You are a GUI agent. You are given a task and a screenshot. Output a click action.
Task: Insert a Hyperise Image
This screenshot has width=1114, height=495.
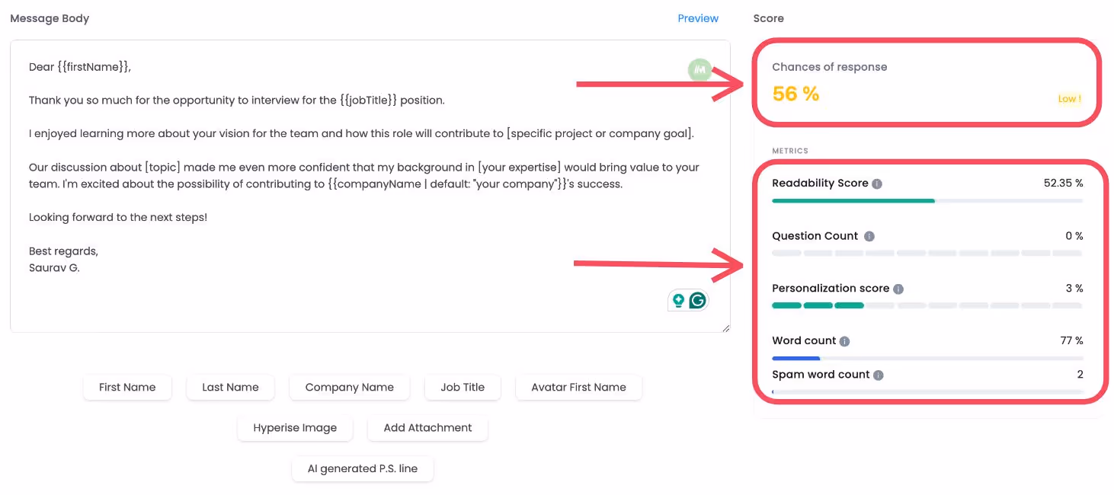295,428
